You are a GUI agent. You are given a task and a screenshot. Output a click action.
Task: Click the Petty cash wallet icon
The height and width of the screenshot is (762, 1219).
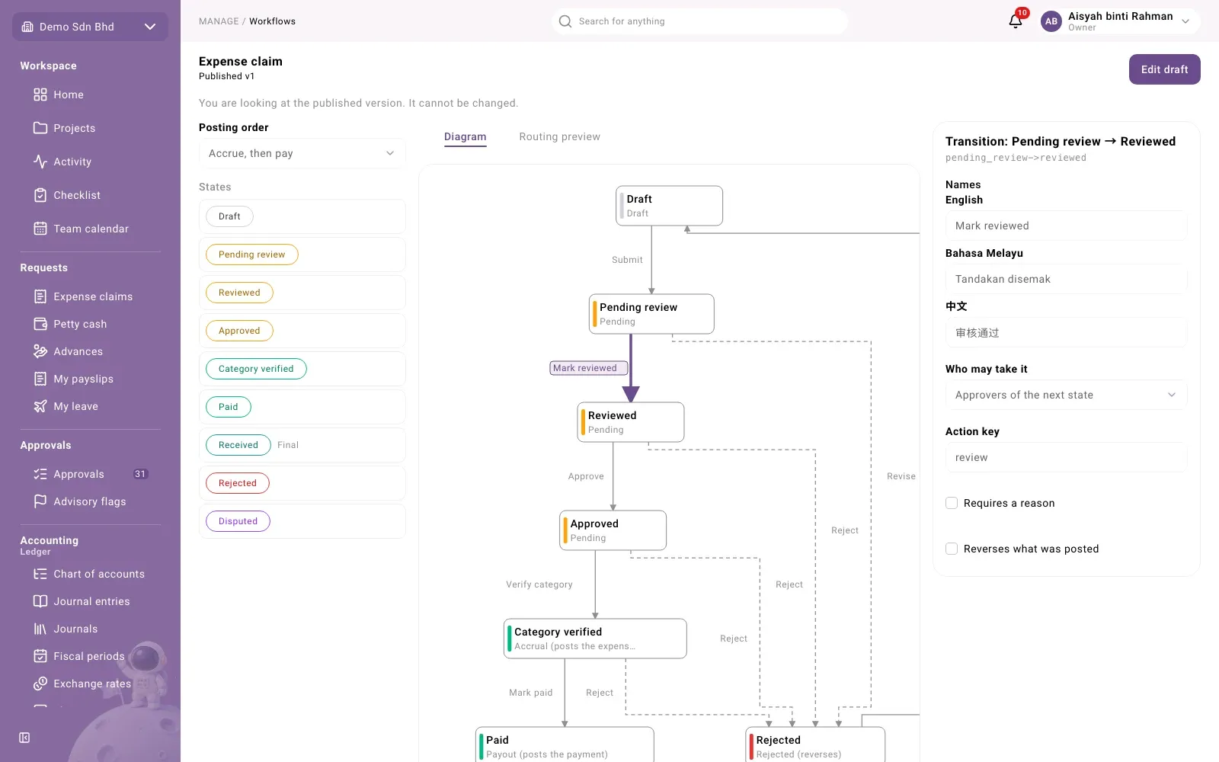click(40, 324)
